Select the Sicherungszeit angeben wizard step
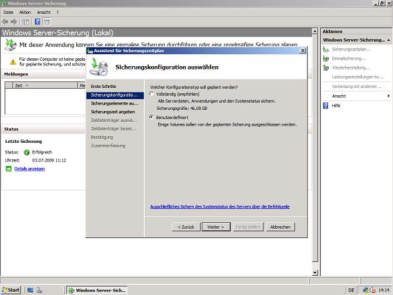393x295 pixels. coord(113,112)
